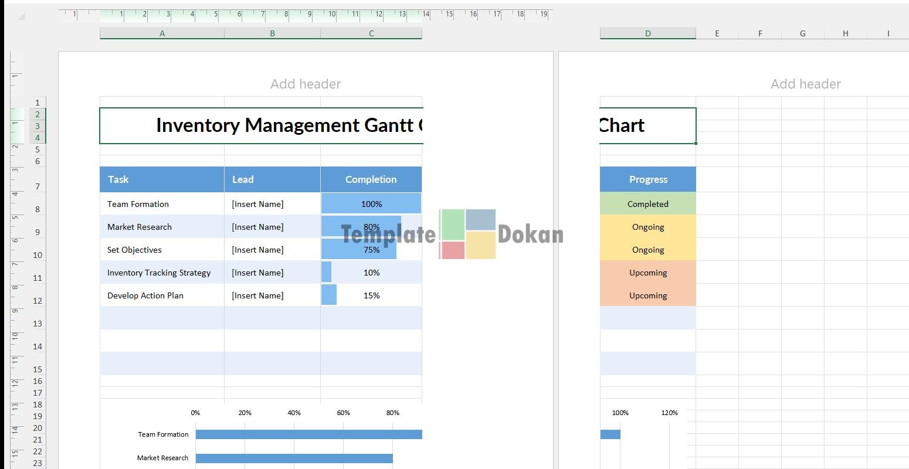
Task: Click the row 8 header
Action: [38, 209]
